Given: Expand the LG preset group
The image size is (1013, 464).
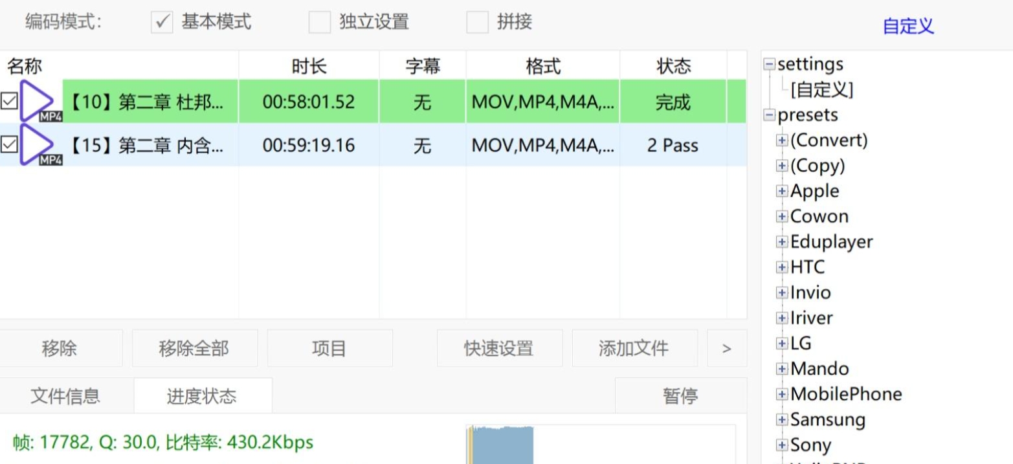Looking at the screenshot, I should 782,344.
